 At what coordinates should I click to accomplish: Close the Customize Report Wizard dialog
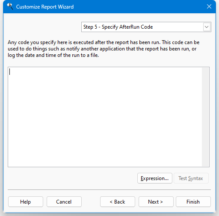pyautogui.click(x=209, y=6)
